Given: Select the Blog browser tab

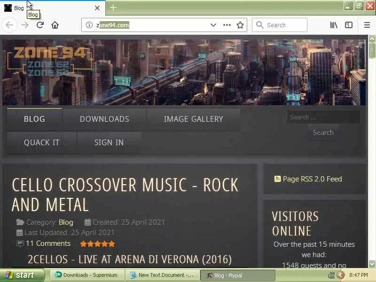Looking at the screenshot, I should 52,8.
